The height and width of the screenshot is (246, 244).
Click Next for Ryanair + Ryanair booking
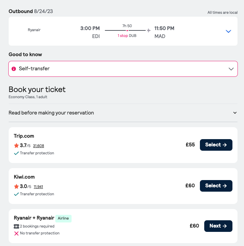click(218, 226)
